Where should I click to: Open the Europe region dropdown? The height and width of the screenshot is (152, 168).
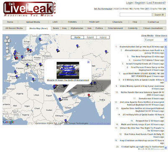point(155,40)
